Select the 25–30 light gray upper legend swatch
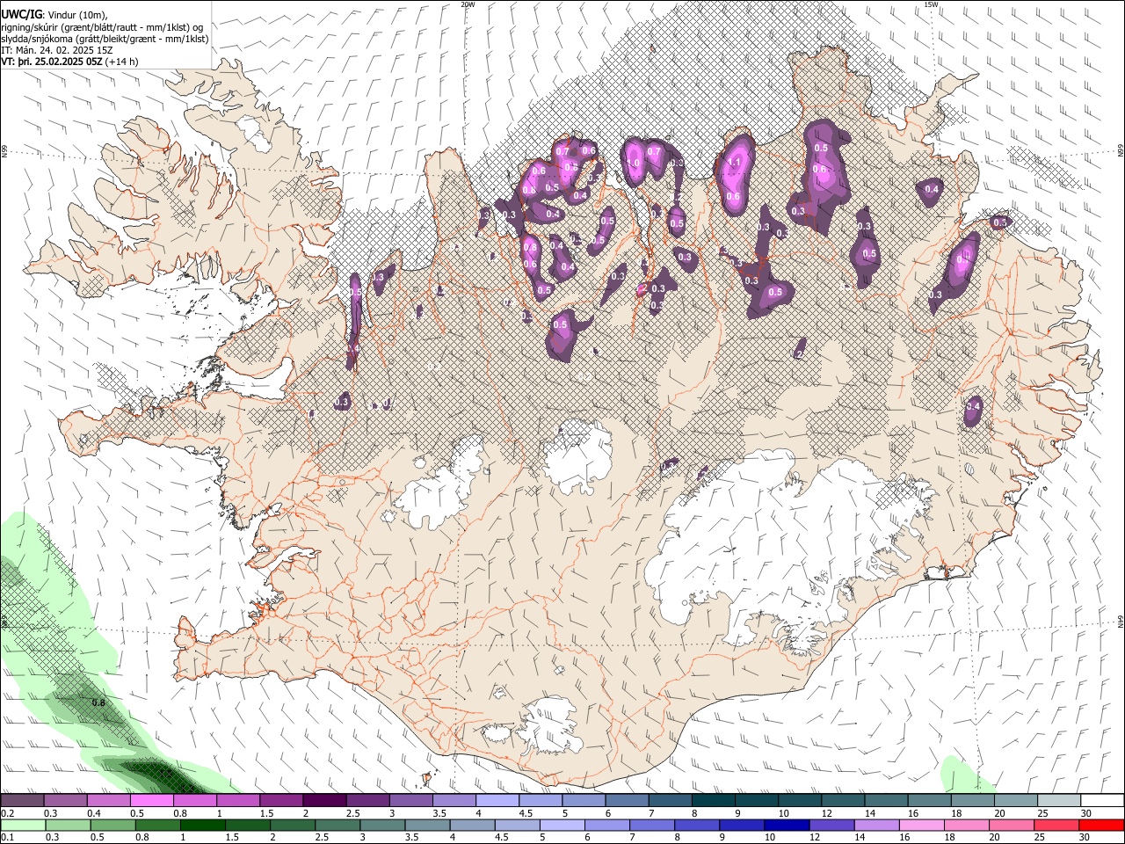Image resolution: width=1125 pixels, height=844 pixels. pyautogui.click(x=1060, y=800)
